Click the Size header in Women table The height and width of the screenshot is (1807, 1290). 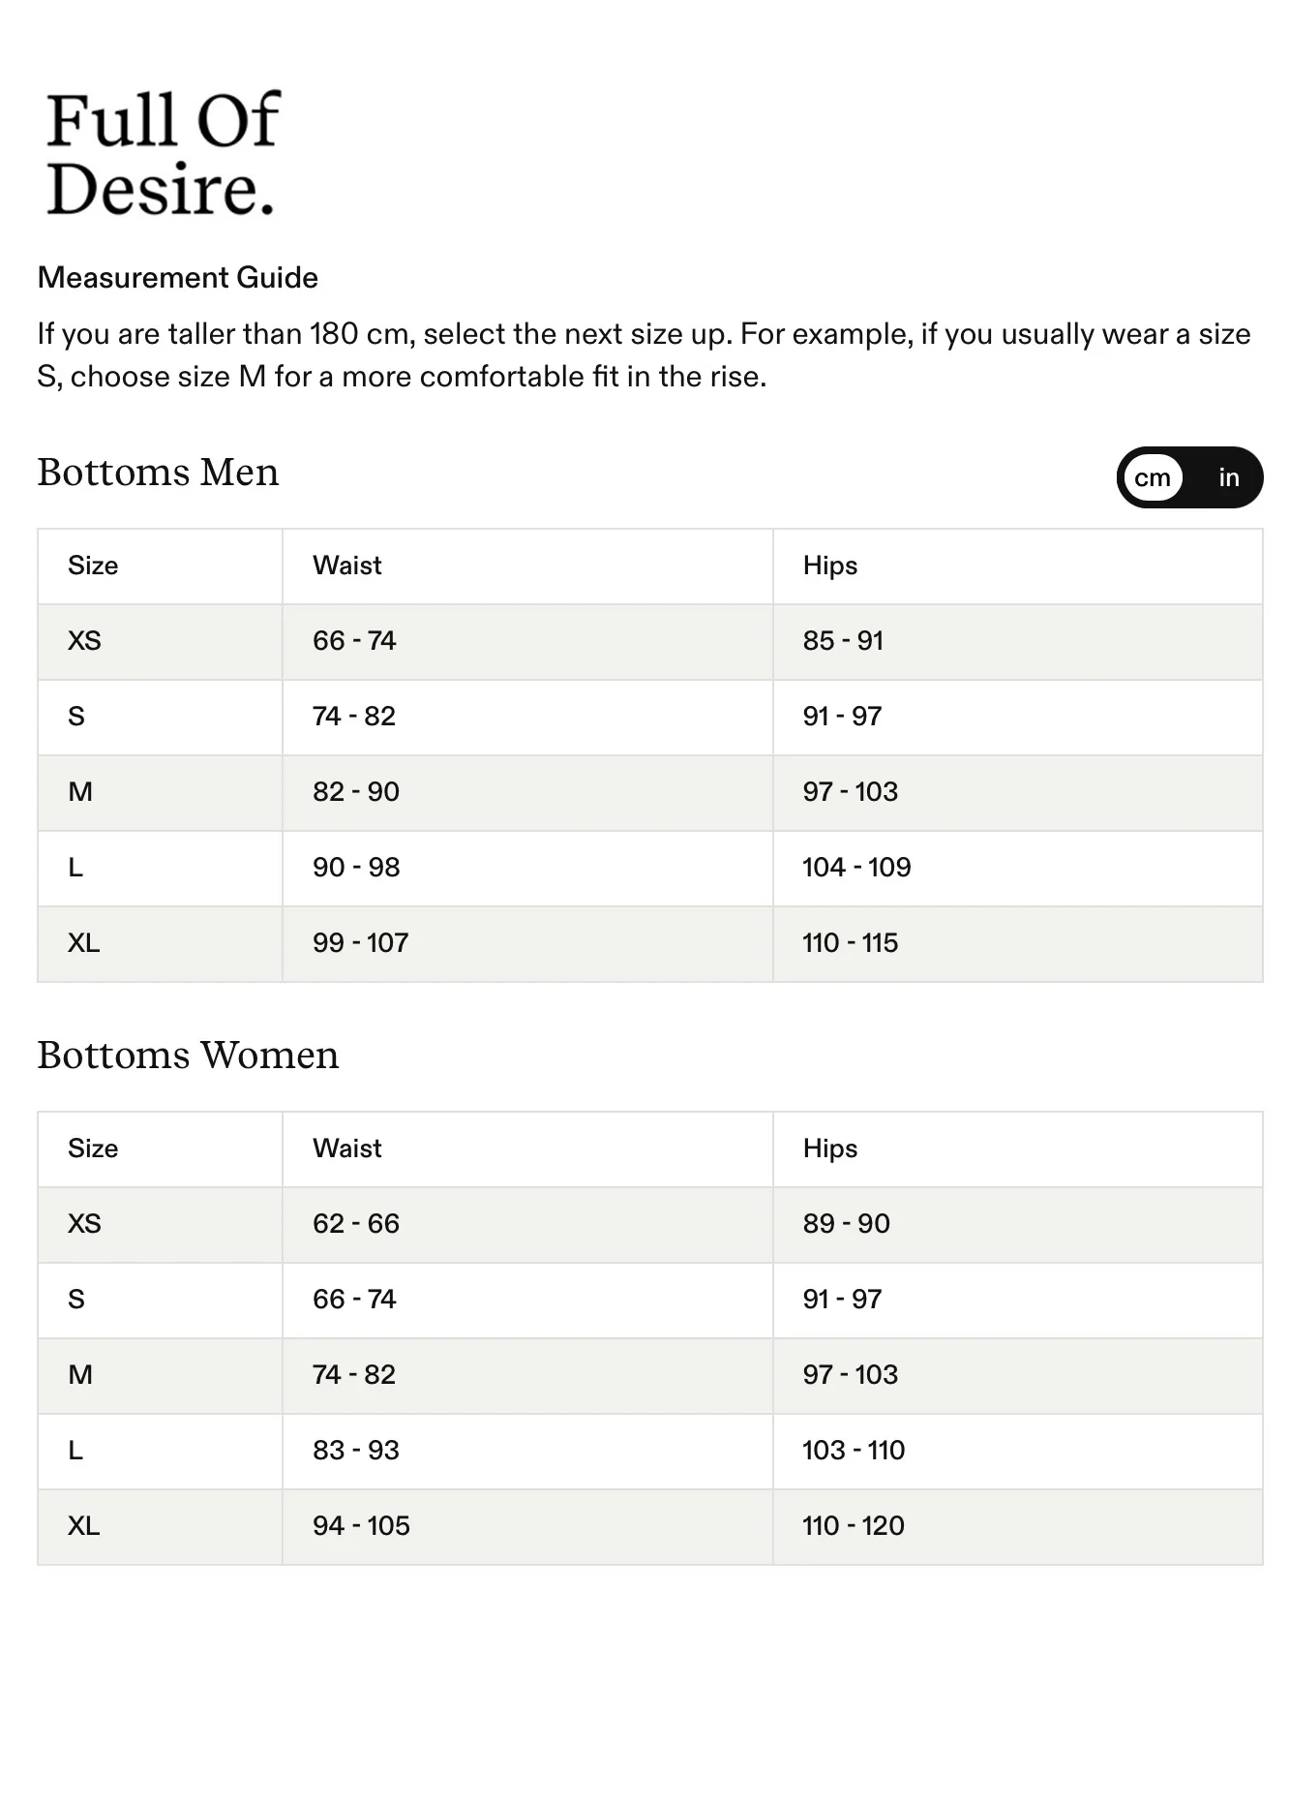93,1149
